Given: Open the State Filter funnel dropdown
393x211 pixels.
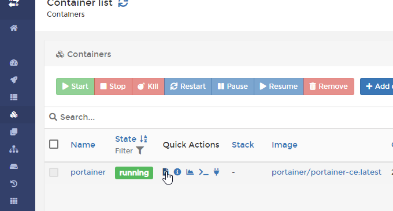Looking at the screenshot, I should (x=140, y=150).
